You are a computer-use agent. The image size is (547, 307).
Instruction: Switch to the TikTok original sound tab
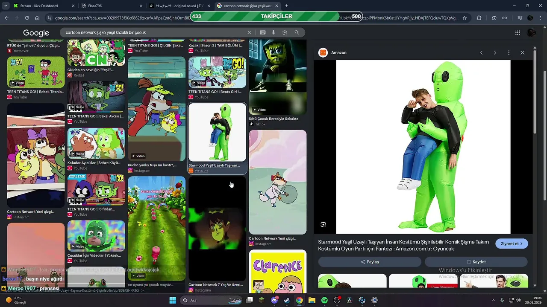coord(179,6)
